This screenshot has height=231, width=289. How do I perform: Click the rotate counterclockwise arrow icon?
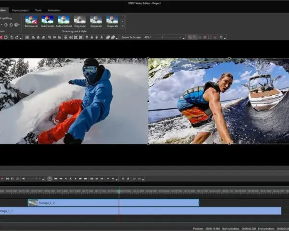[x=12, y=38]
